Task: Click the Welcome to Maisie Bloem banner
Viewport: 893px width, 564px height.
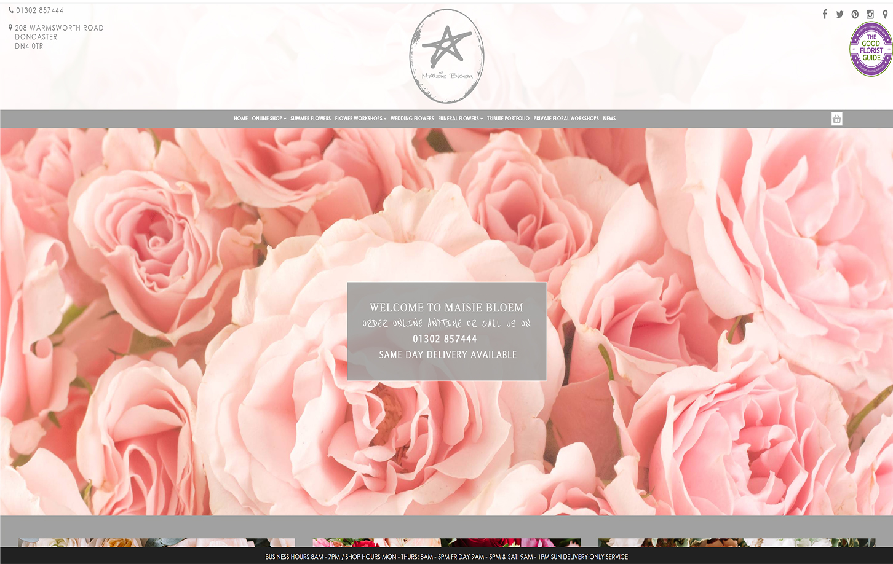Action: (x=446, y=331)
